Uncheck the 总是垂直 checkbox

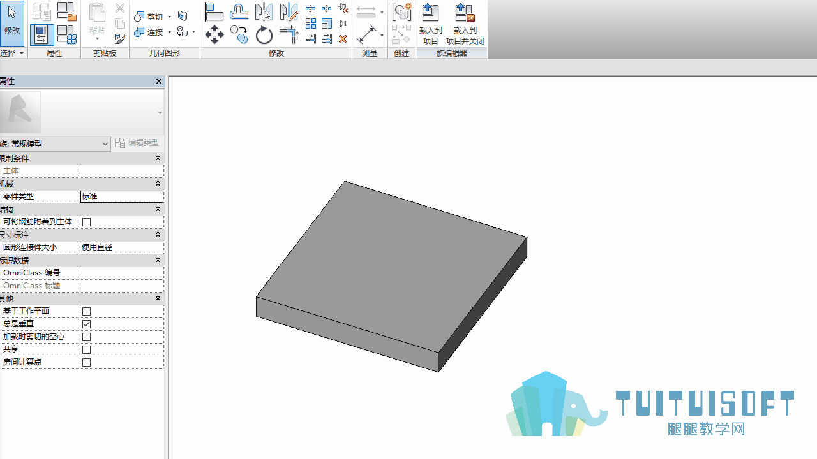tap(87, 324)
